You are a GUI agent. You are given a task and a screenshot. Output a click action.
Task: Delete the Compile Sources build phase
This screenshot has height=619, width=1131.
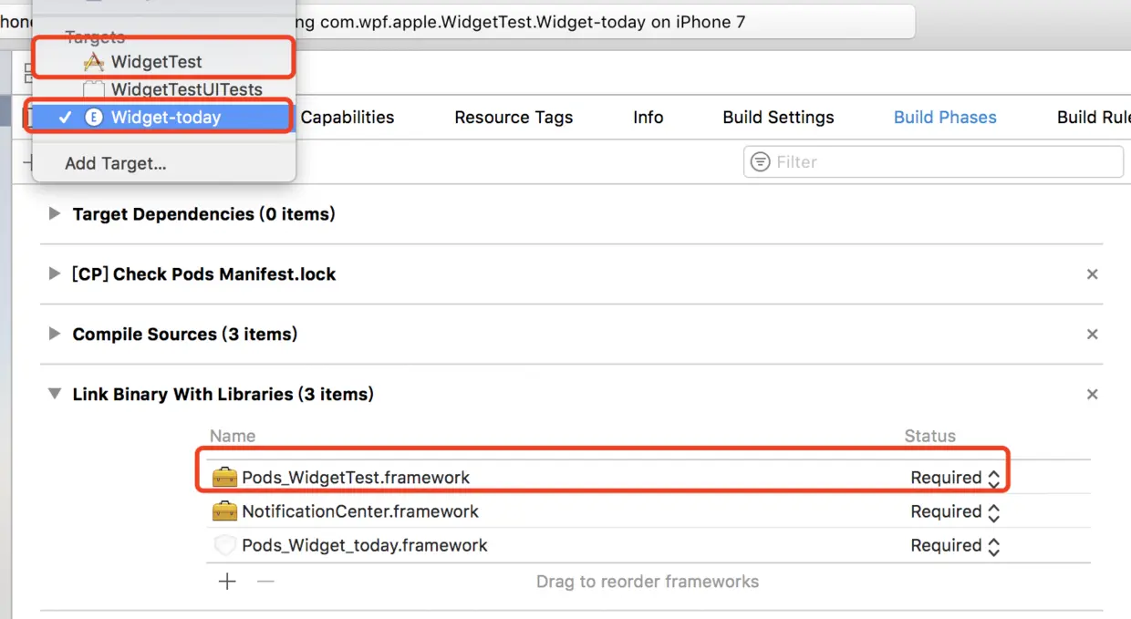tap(1092, 335)
